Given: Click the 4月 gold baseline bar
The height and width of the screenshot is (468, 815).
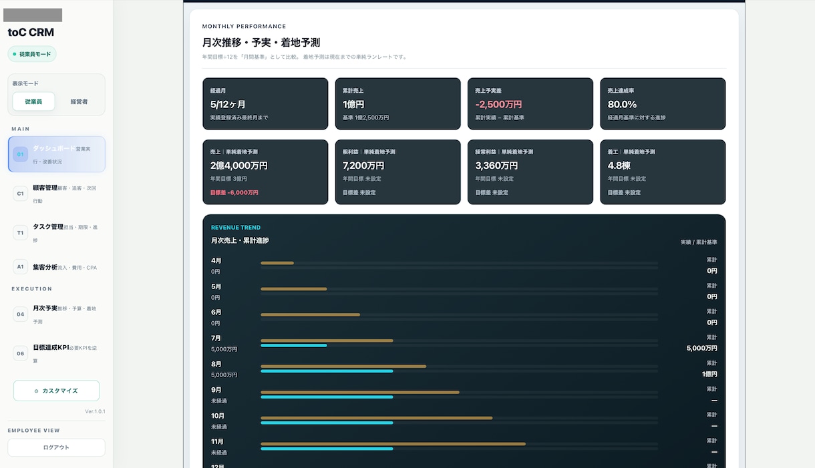Looking at the screenshot, I should point(277,263).
